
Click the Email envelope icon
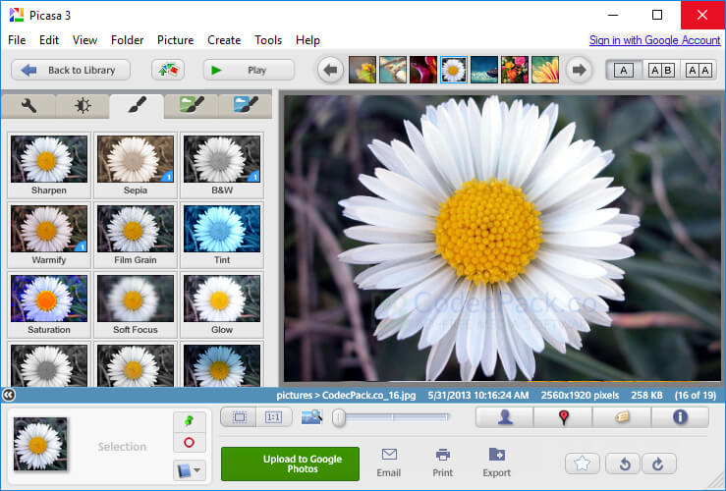389,455
